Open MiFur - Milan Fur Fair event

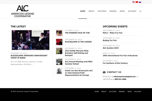pos(112,33)
